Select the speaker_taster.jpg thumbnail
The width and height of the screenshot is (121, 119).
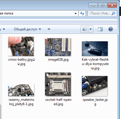[95, 86]
